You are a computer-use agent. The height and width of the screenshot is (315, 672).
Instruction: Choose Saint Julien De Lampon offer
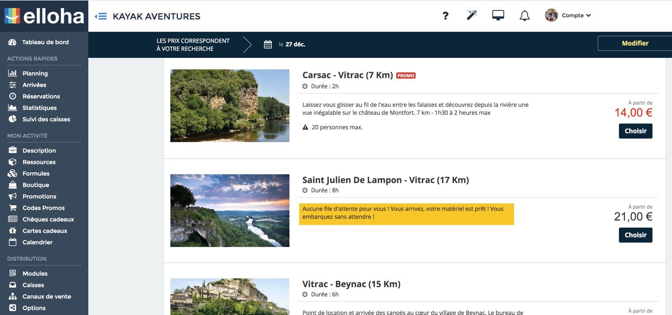[x=635, y=235]
